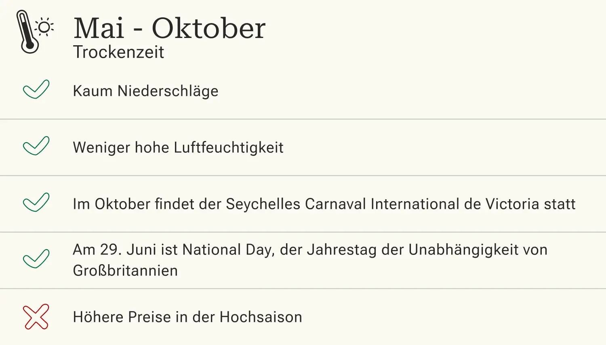The image size is (606, 345).
Task: Click the Am 29. Juni text
Action: [x=310, y=260]
